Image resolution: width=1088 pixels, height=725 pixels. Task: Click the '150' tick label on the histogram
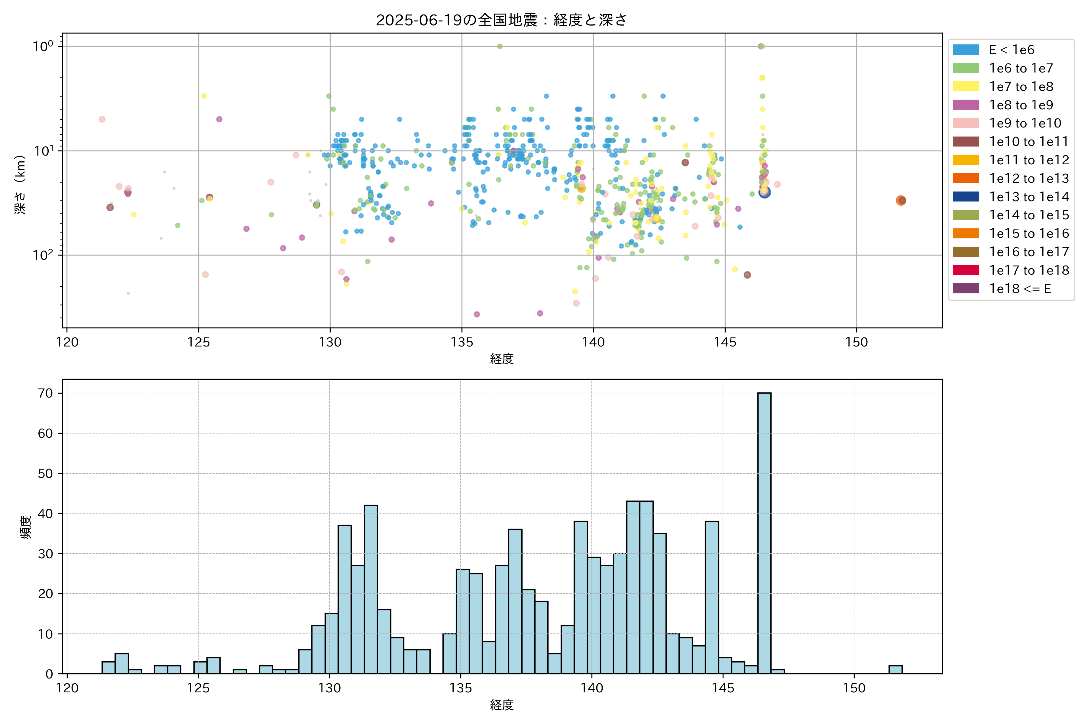tap(854, 688)
